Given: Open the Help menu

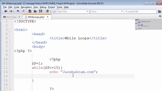Looking at the screenshot, I should point(66,7).
